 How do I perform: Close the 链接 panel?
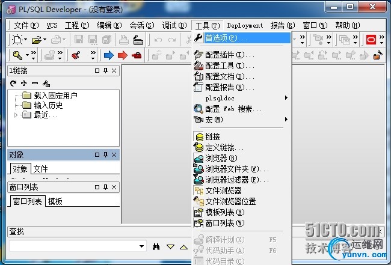click(x=114, y=71)
